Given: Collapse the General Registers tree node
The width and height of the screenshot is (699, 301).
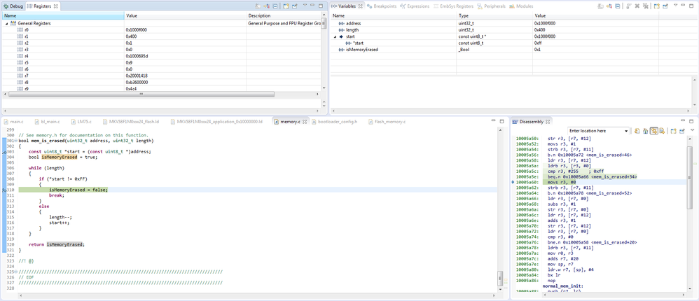Looking at the screenshot, I should tap(6, 23).
